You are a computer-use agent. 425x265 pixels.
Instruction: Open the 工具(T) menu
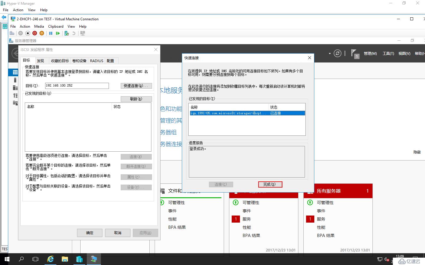click(388, 53)
